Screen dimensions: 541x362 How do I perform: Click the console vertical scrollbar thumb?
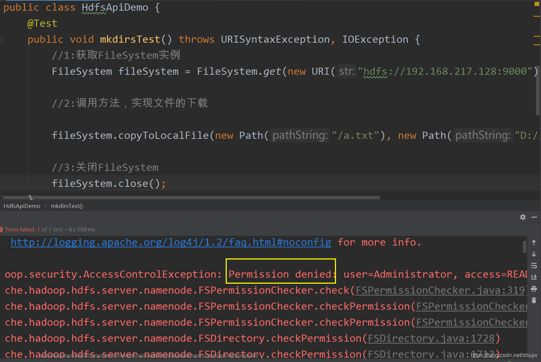(525, 246)
